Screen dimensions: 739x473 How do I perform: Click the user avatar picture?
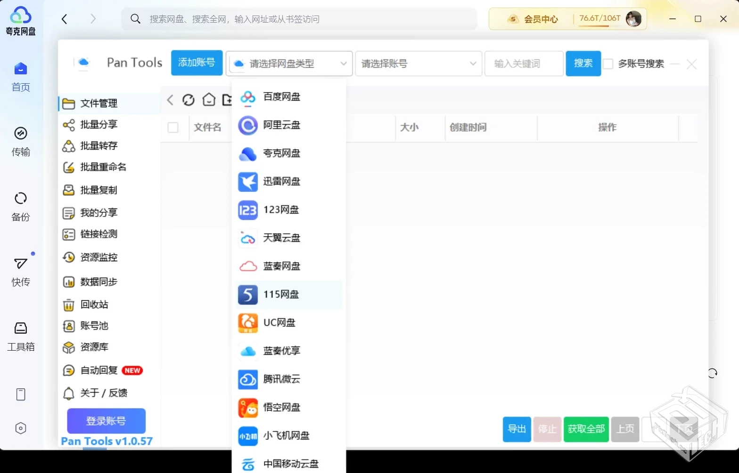[x=633, y=19]
